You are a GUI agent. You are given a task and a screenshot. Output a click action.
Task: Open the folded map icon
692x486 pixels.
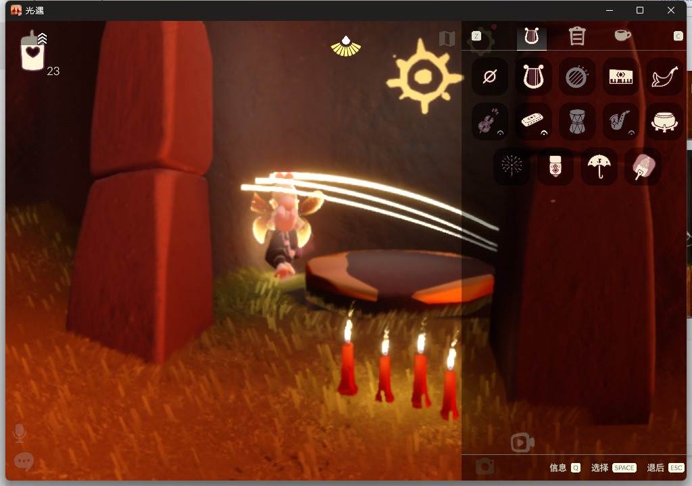click(x=447, y=38)
